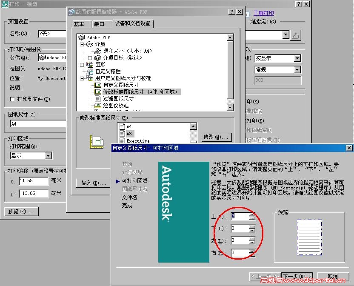Image resolution: width=354 pixels, height=286 pixels.
Task: Switch to the 端口 tab
Action: [99, 24]
